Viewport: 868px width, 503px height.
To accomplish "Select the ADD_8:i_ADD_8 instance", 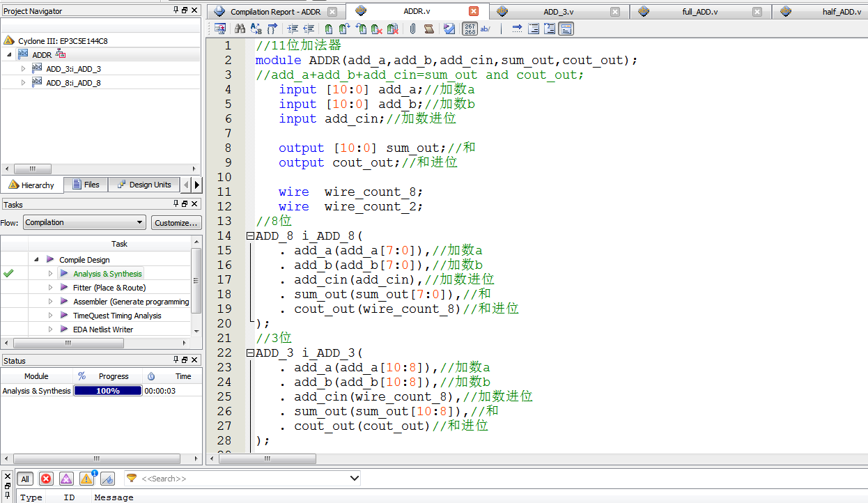I will 73,83.
